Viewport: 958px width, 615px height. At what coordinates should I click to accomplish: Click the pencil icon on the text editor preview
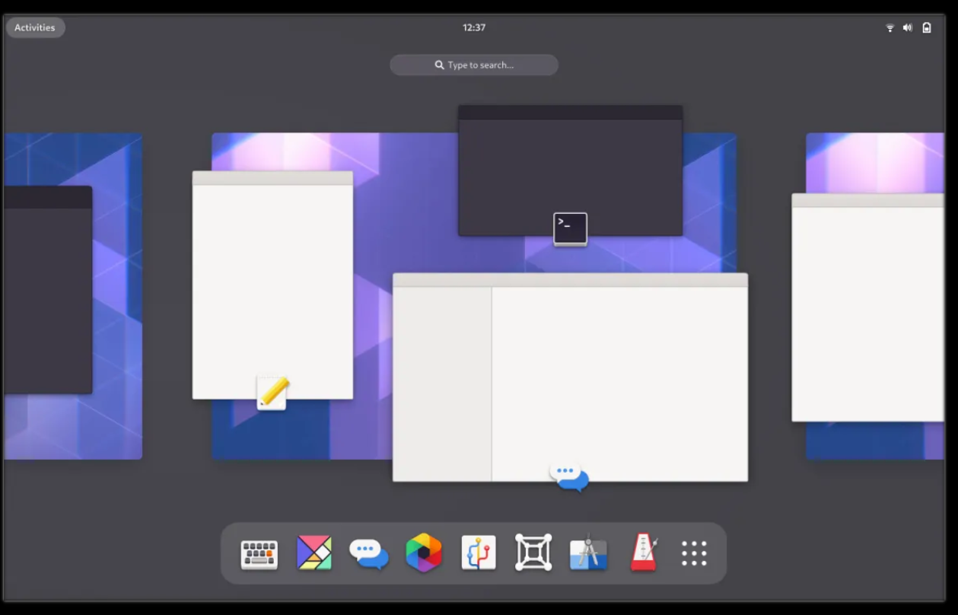pyautogui.click(x=272, y=393)
